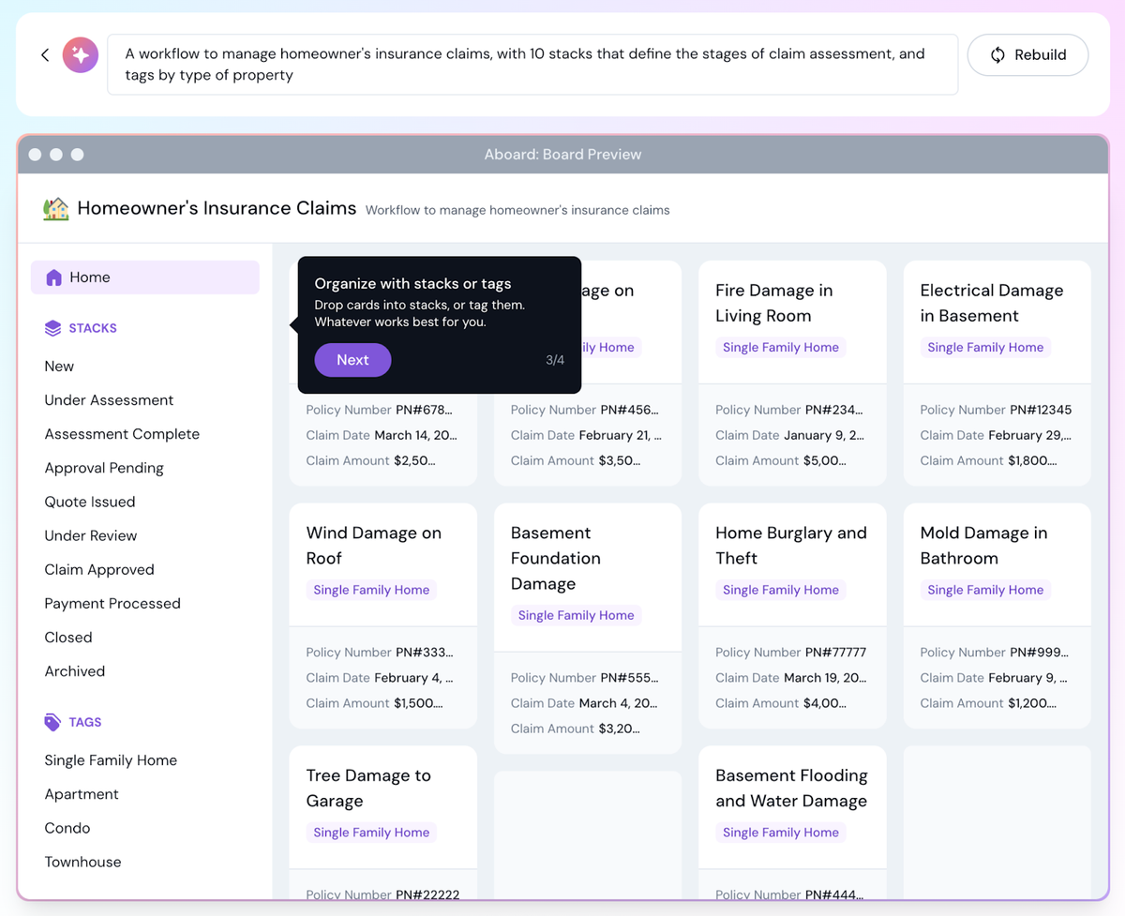Open the Payment Processed stack
Image resolution: width=1125 pixels, height=916 pixels.
[x=112, y=604]
